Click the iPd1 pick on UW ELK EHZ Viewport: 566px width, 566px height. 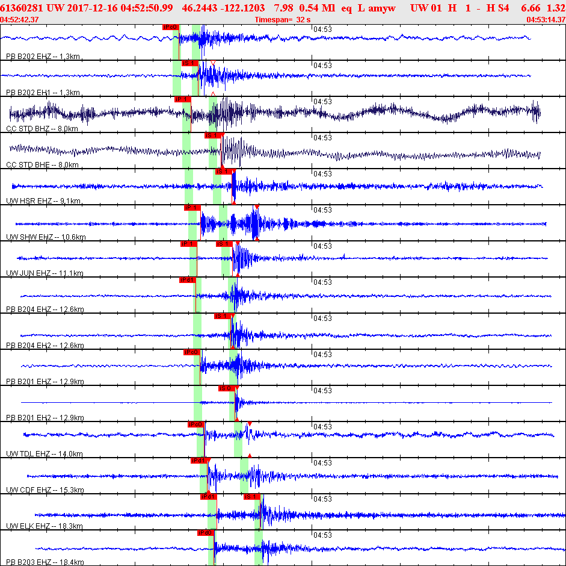(209, 497)
